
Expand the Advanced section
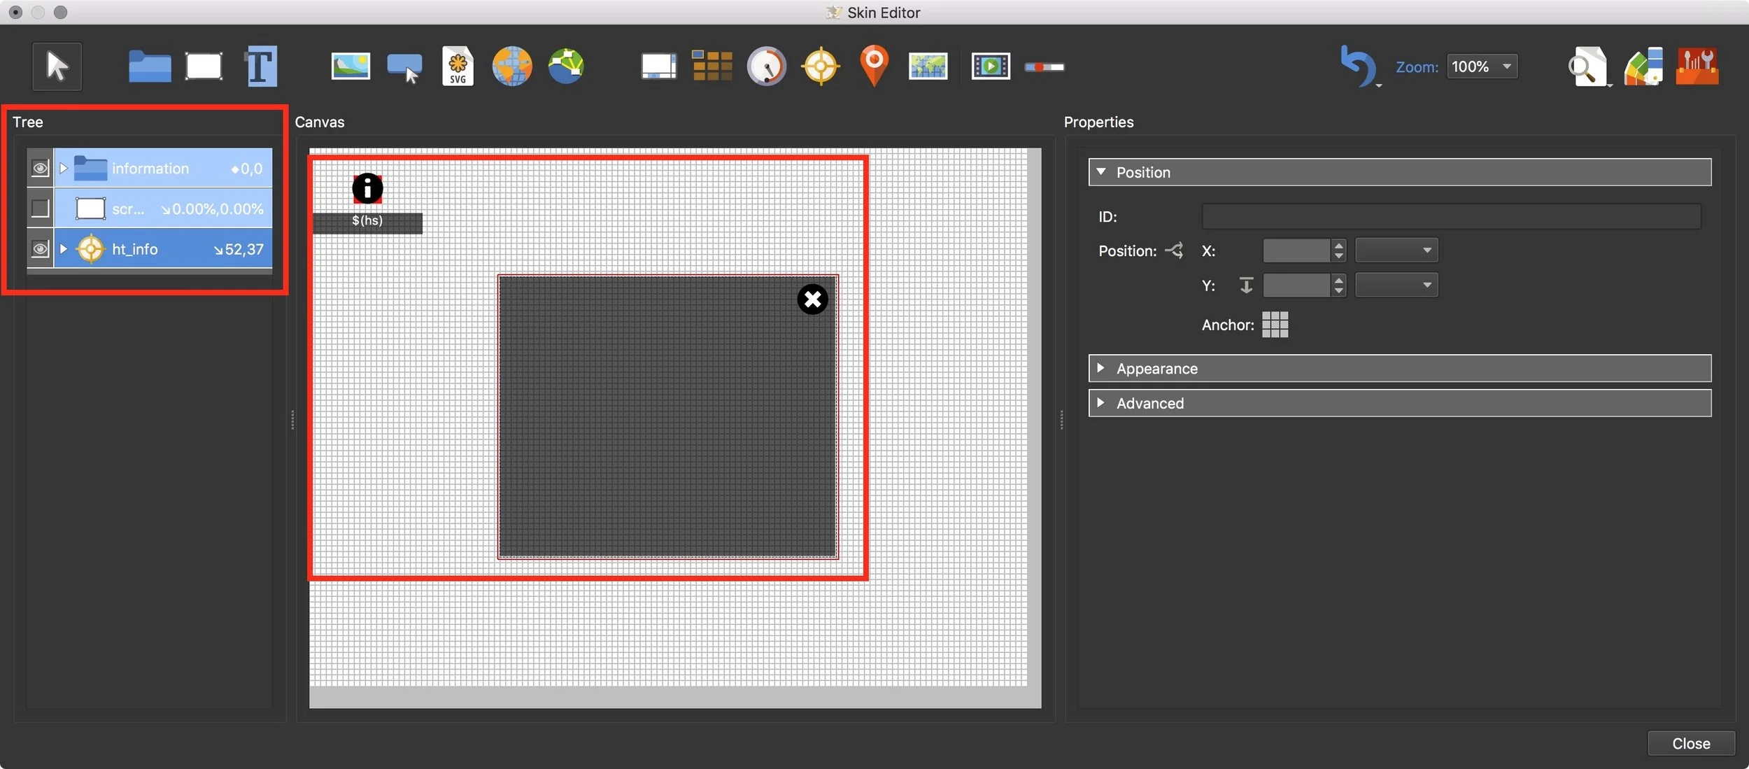click(1101, 403)
